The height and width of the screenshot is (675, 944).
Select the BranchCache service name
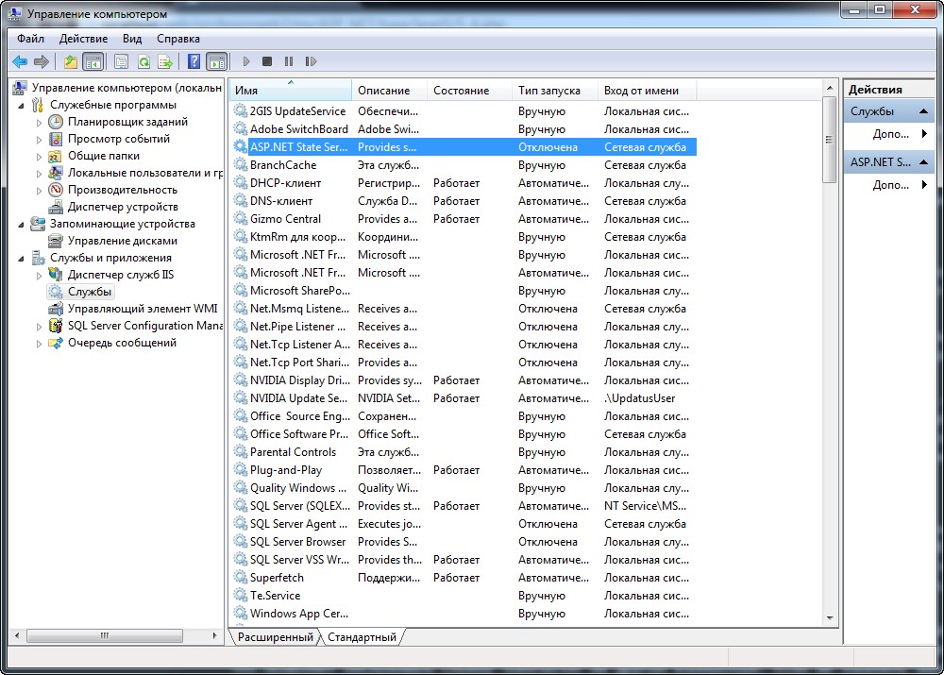click(283, 165)
